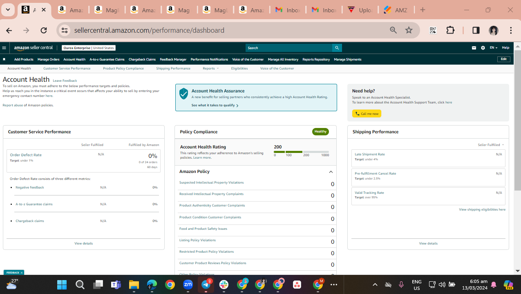Open File Explorer from the taskbar
521x294 pixels.
pos(134,285)
